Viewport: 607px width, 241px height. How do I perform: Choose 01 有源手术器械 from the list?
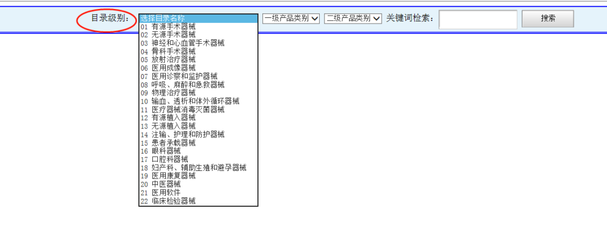[198, 27]
